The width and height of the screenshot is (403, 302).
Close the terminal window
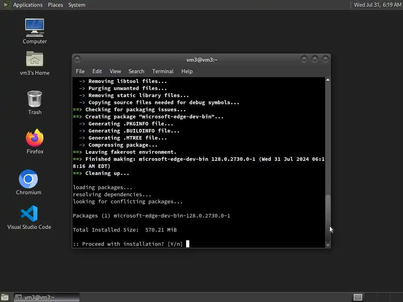click(x=325, y=59)
